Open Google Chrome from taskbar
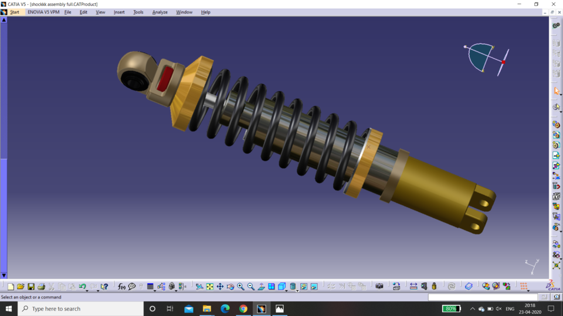The width and height of the screenshot is (563, 316). 243,308
